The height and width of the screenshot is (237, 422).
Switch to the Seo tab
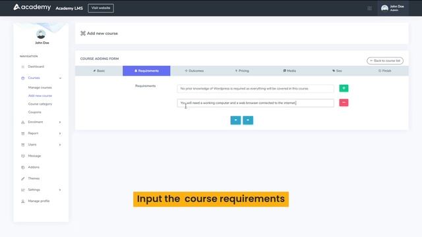pos(337,70)
